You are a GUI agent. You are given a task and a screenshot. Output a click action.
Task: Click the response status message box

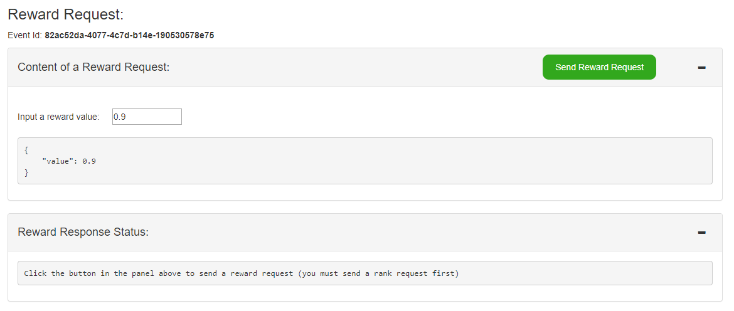(365, 273)
